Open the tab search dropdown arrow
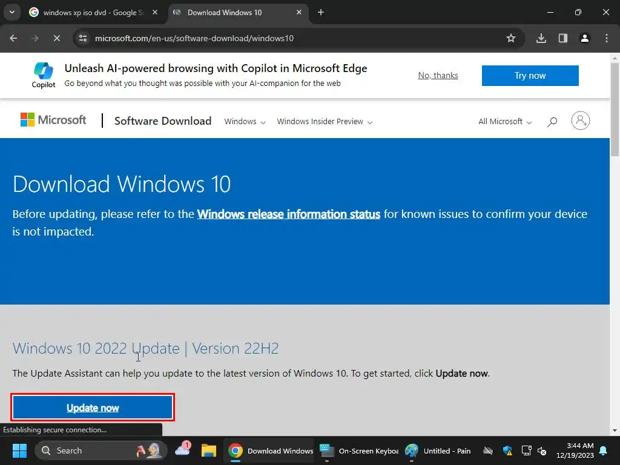Image resolution: width=620 pixels, height=465 pixels. click(12, 12)
